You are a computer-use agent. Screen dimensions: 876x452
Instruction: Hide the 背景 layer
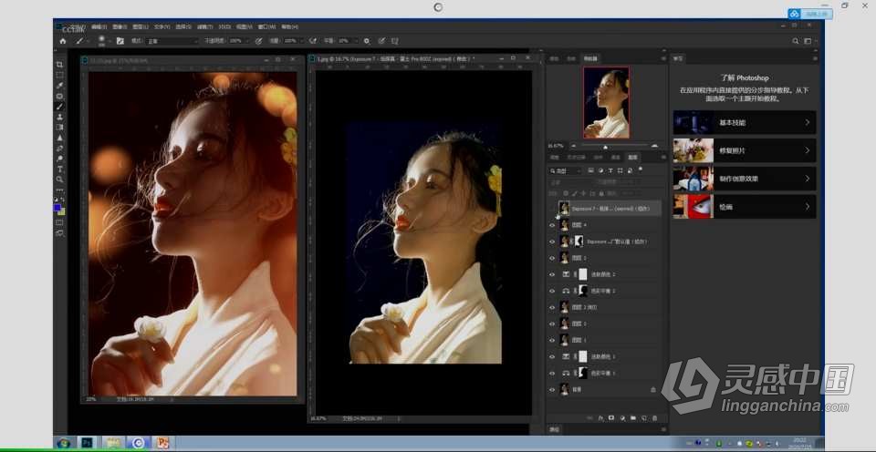[552, 389]
